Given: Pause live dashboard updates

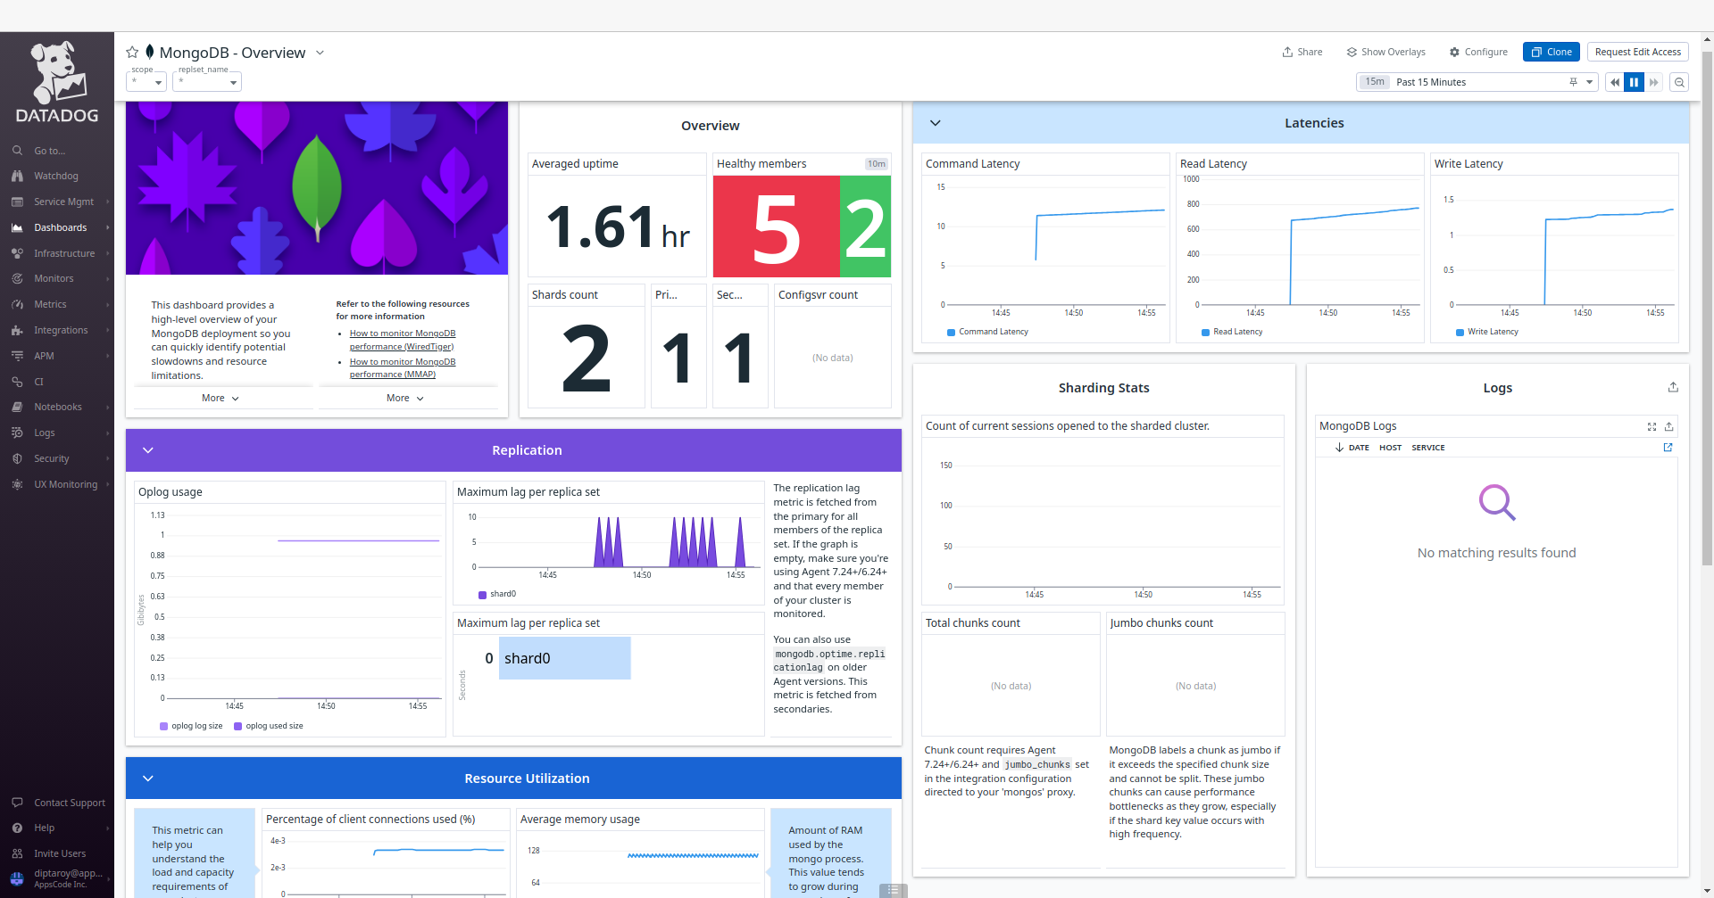Looking at the screenshot, I should tap(1634, 81).
